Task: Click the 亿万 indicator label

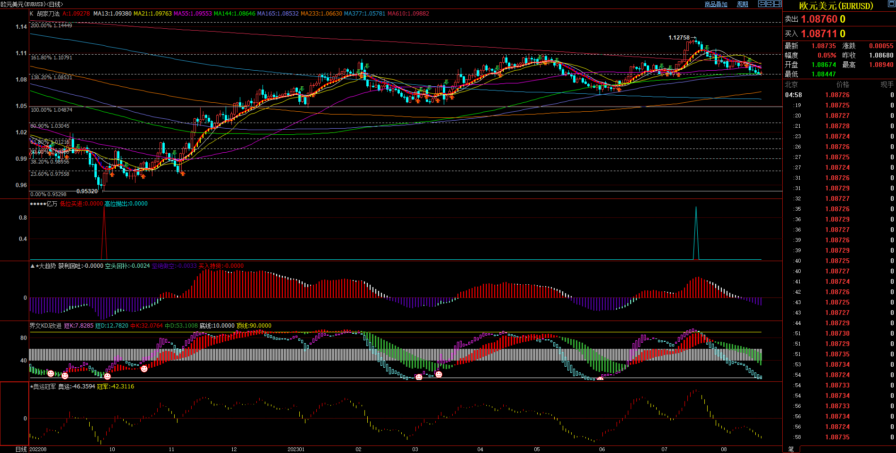Action: pos(51,204)
